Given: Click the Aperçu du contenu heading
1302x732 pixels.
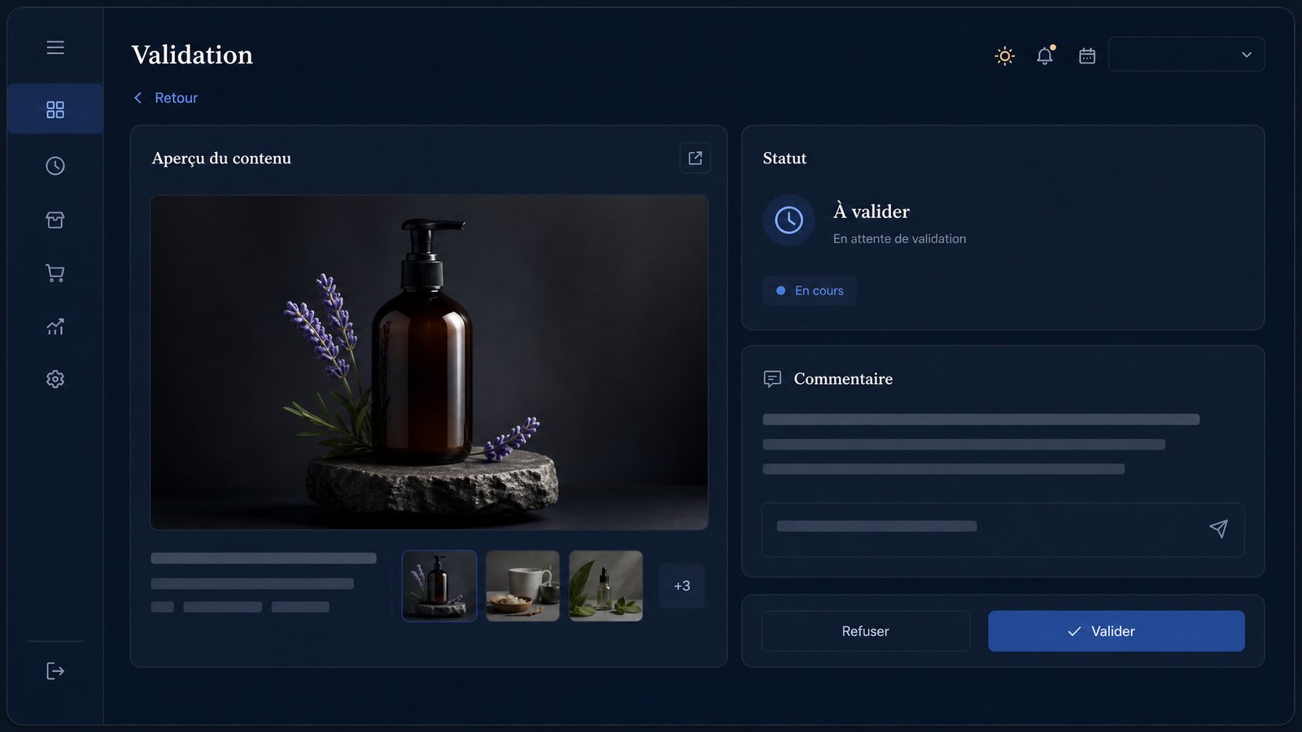Looking at the screenshot, I should click(221, 159).
